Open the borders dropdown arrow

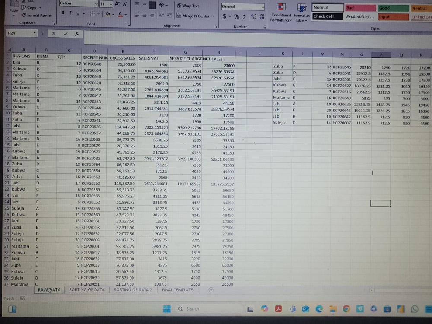point(98,13)
